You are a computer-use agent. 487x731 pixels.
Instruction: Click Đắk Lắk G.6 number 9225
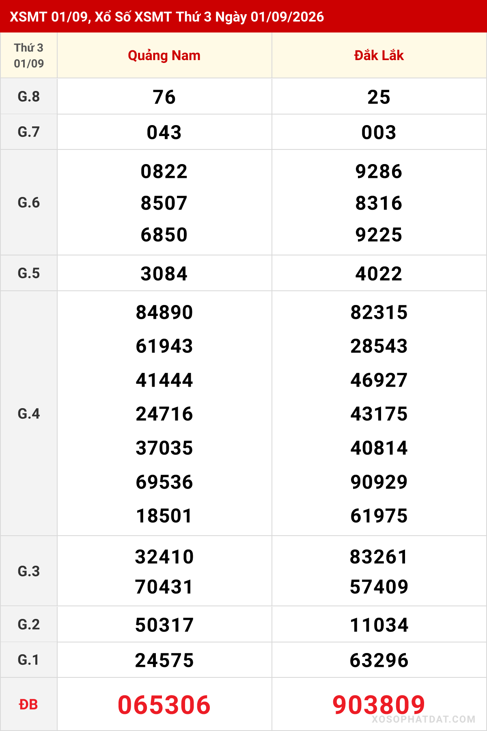click(x=379, y=235)
